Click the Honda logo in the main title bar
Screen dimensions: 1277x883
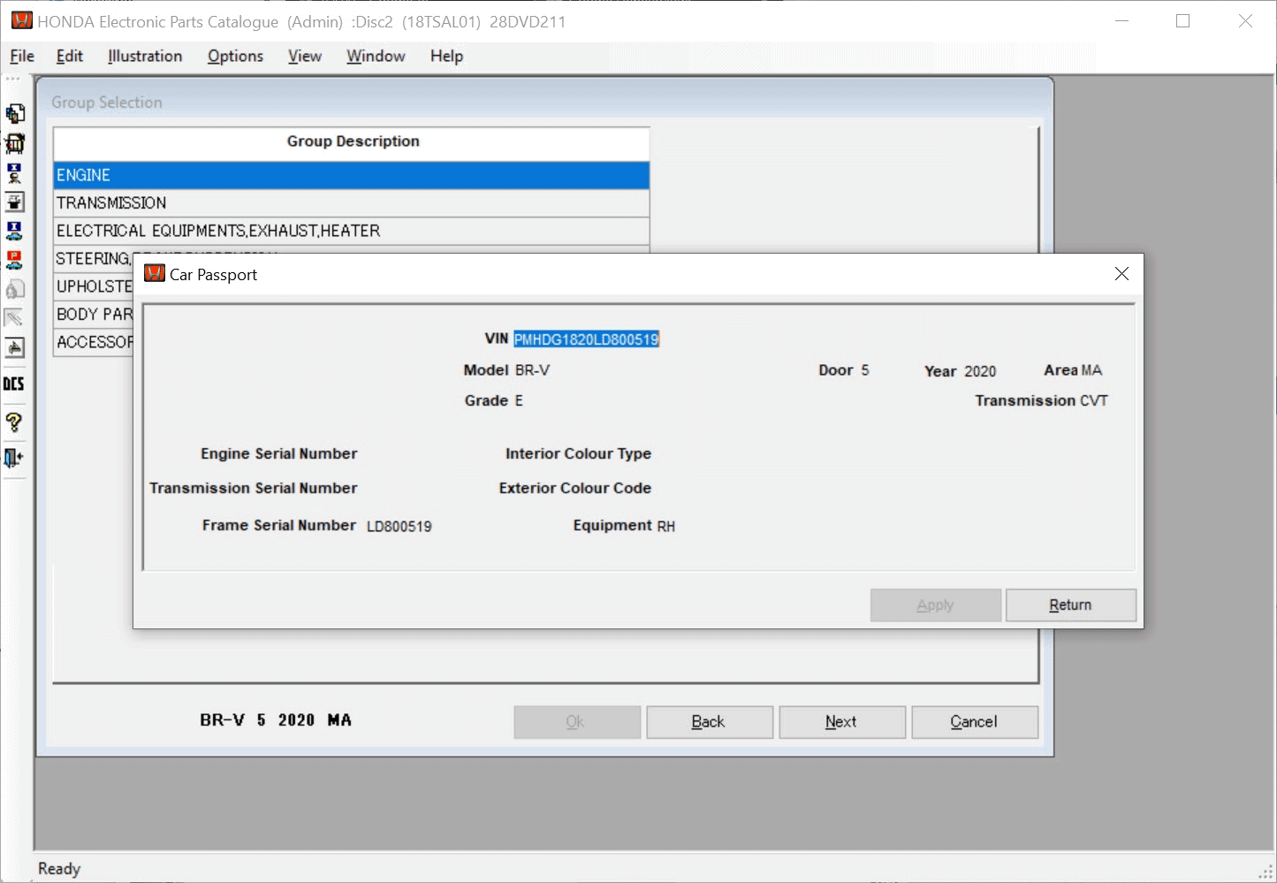pyautogui.click(x=22, y=20)
